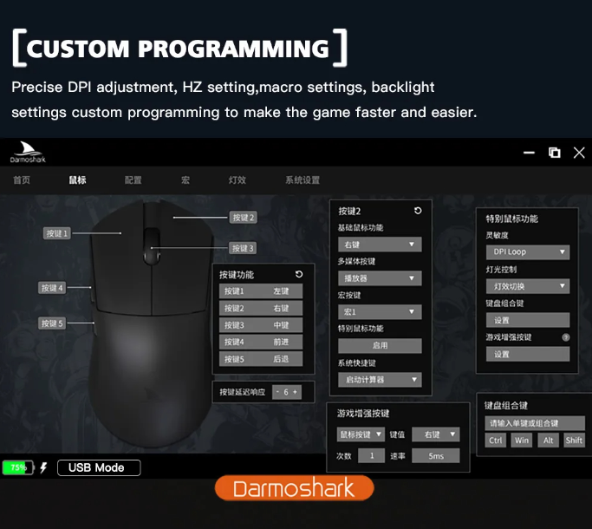592x529 pixels.
Task: Toggle the Win modifier key
Action: click(522, 441)
